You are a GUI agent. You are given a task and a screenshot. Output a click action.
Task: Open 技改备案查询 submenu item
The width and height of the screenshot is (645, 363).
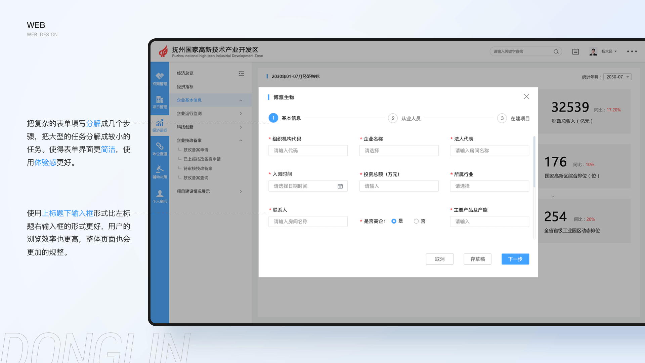[196, 178]
